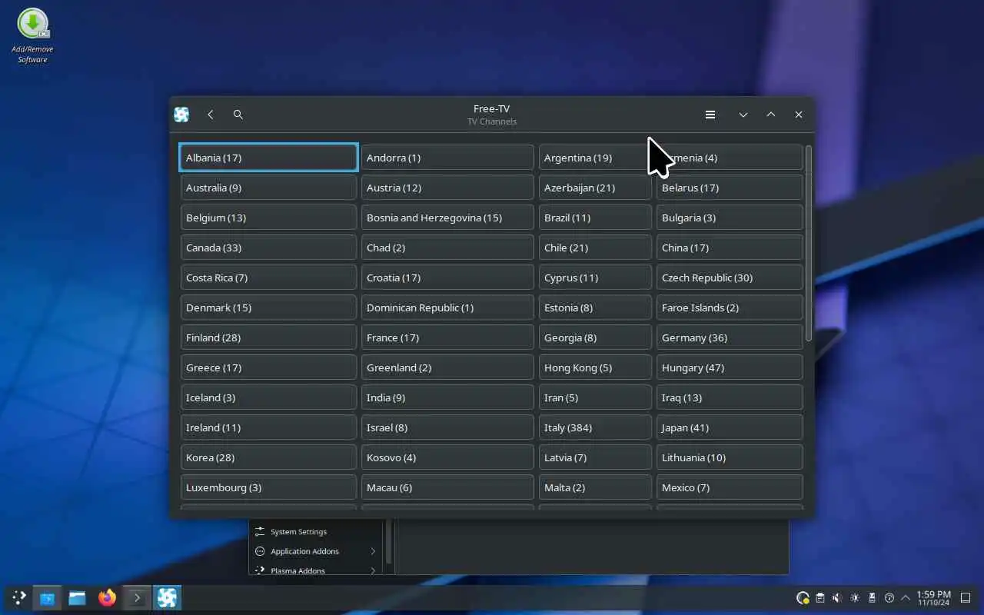The image size is (984, 615).
Task: Click the Free-TV channel list scrollbar
Action: 808,244
